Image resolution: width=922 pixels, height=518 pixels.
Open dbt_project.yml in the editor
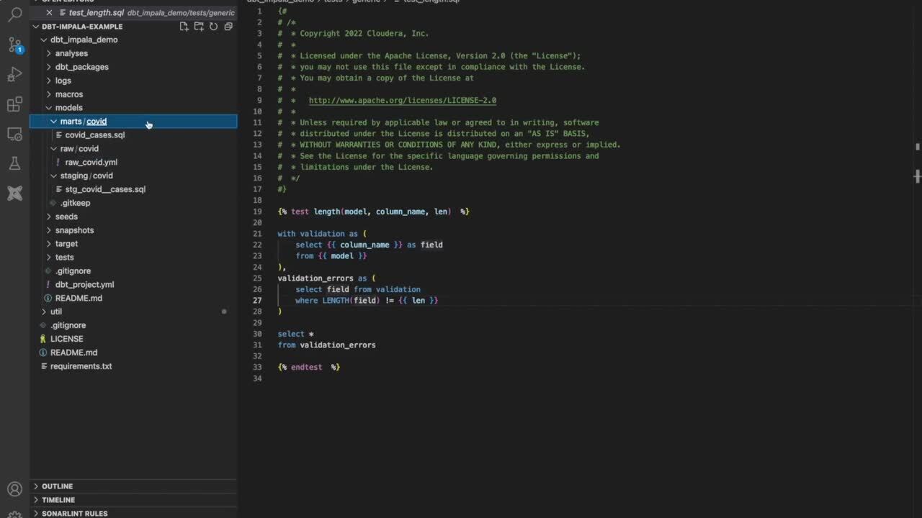click(84, 284)
